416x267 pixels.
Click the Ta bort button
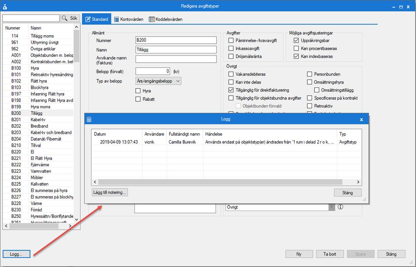point(330,254)
